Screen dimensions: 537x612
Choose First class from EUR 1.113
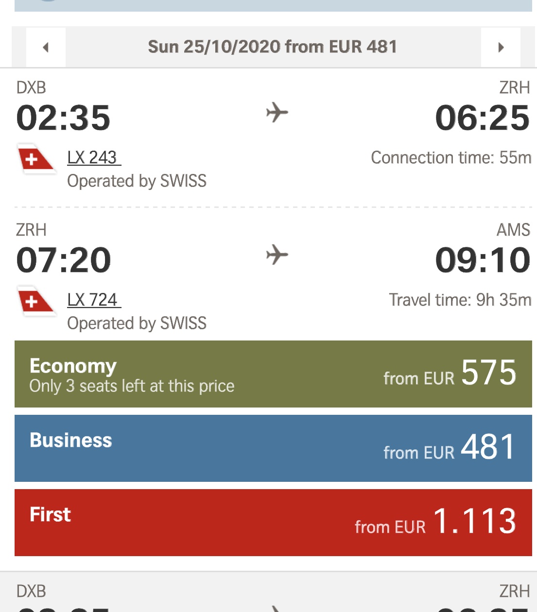(273, 522)
